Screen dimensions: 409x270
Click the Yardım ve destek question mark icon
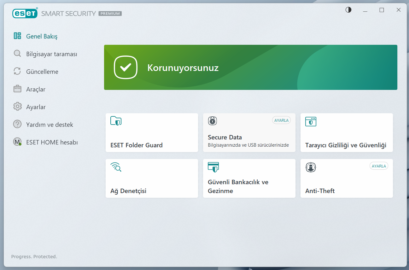click(17, 124)
